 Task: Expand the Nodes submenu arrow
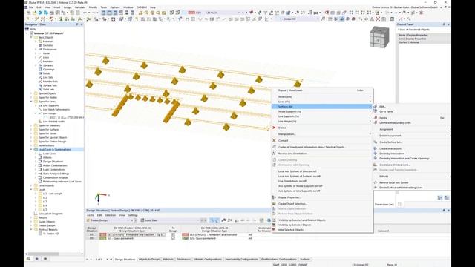coord(370,97)
